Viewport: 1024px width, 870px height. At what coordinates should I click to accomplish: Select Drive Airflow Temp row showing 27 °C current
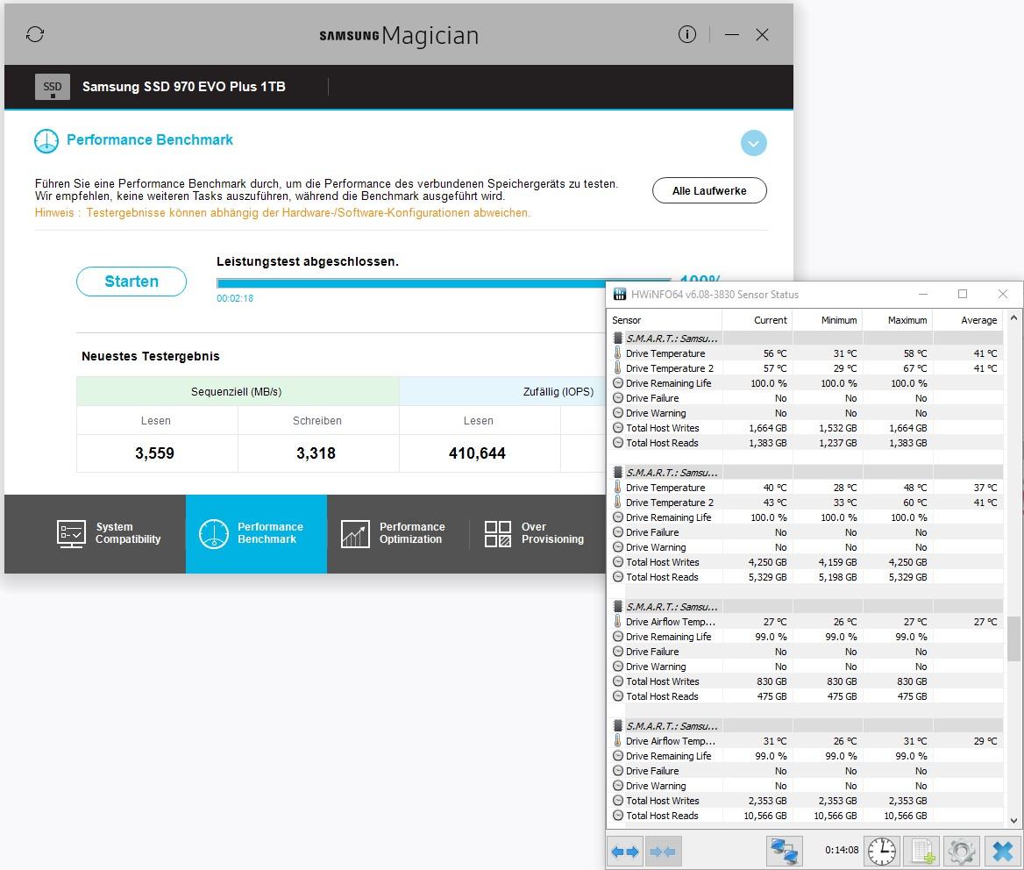(x=805, y=622)
